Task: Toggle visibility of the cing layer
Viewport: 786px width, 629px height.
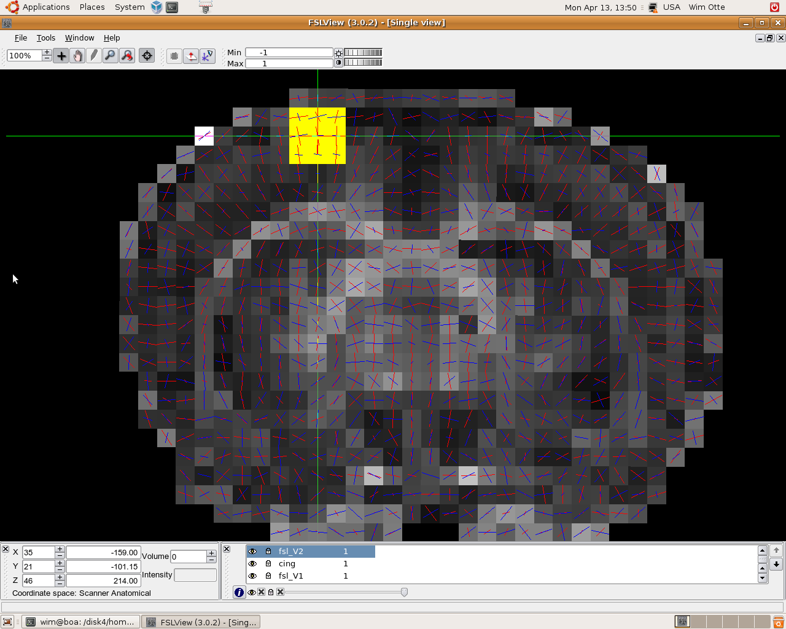Action: click(252, 564)
